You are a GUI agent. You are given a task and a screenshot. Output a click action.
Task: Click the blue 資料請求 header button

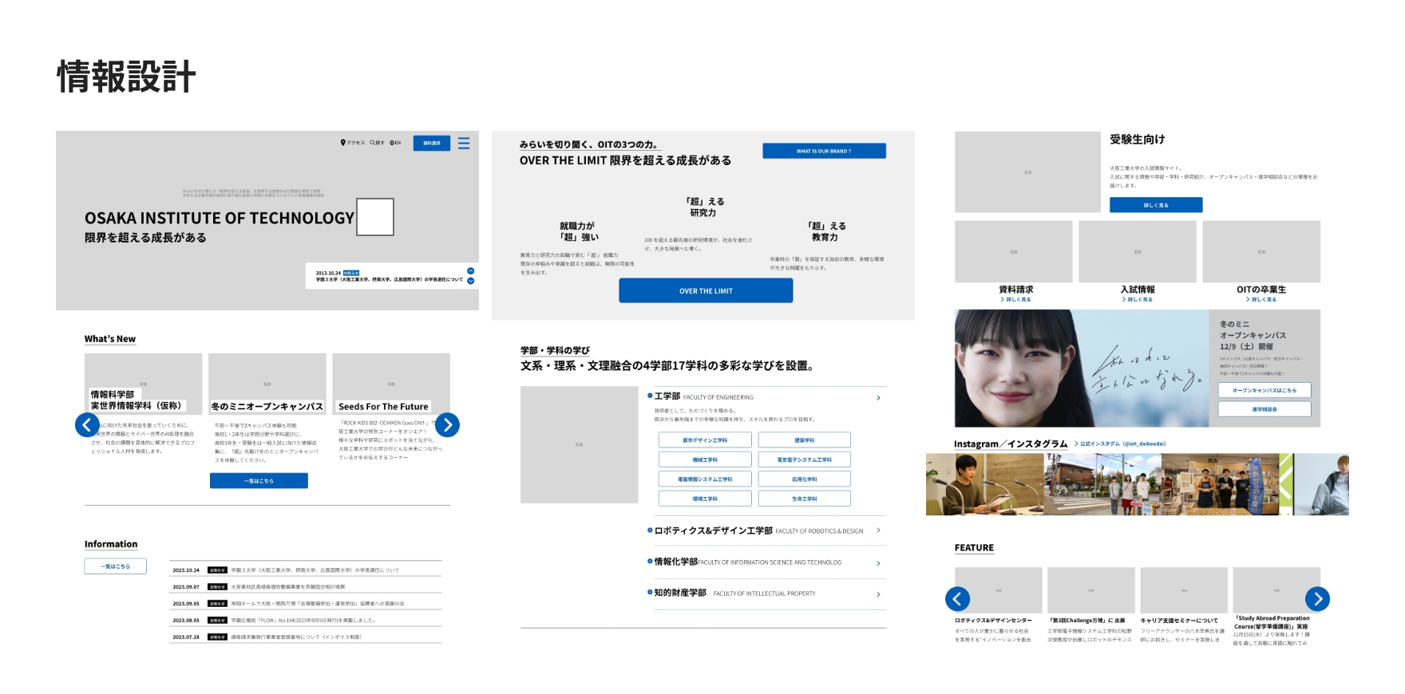pyautogui.click(x=431, y=143)
